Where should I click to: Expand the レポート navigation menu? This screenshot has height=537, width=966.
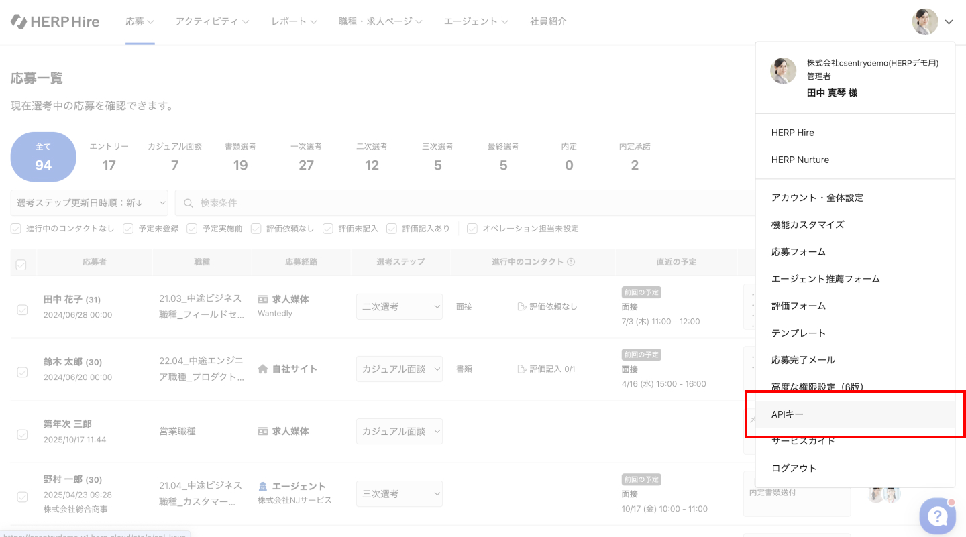(294, 21)
